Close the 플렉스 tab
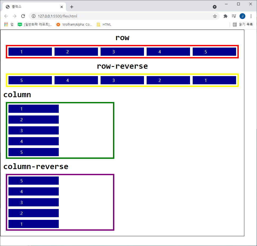257x246 pixels. tap(62, 7)
